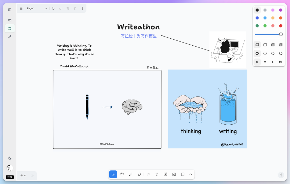
Task: Click the 84% zoom indicator
Action: coord(23,175)
